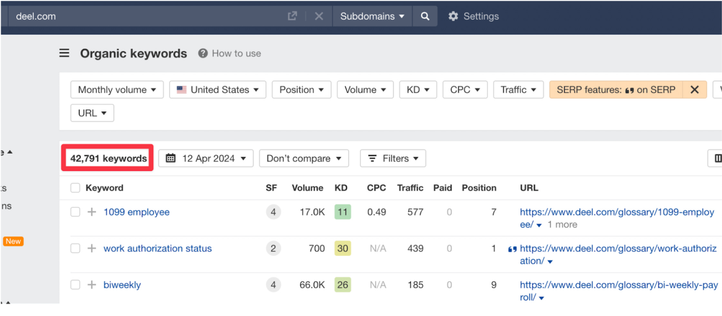Open the 12 Apr 2024 date picker

point(206,158)
